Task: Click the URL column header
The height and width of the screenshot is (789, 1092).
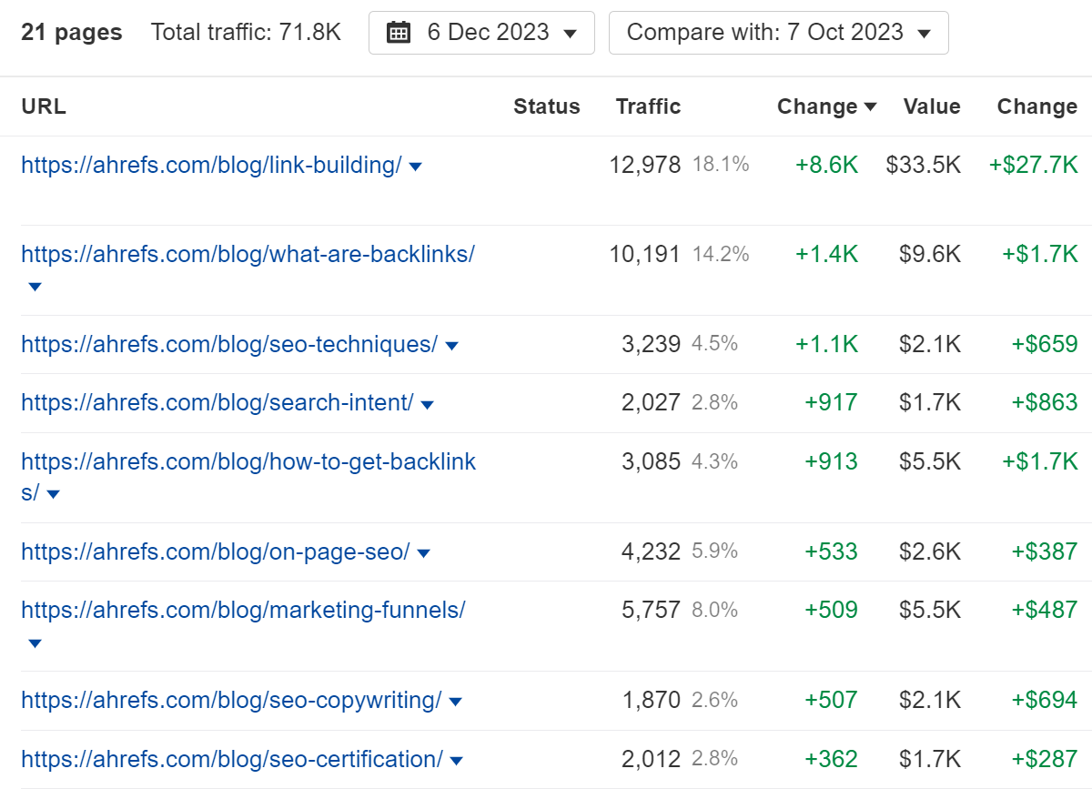Action: (43, 106)
